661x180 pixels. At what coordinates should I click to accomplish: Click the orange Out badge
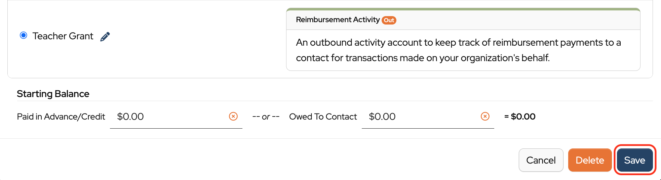(389, 20)
